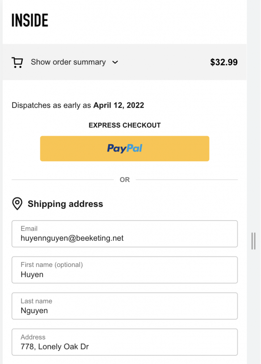Expand the order summary chevron arrow

click(115, 62)
